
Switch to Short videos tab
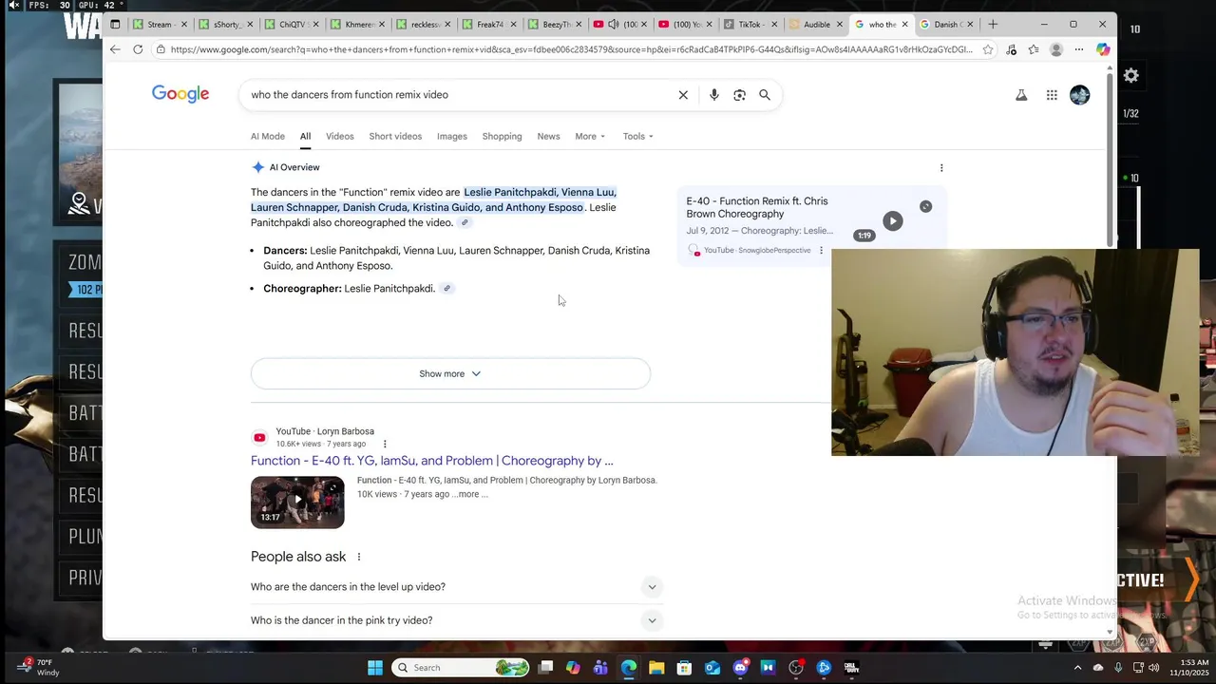coord(395,137)
